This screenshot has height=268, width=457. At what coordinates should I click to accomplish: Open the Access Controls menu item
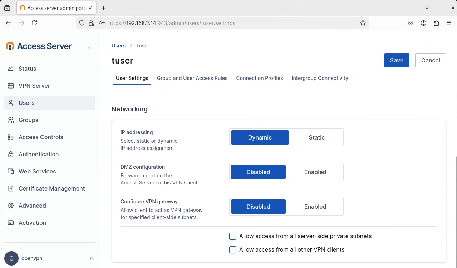click(50, 137)
